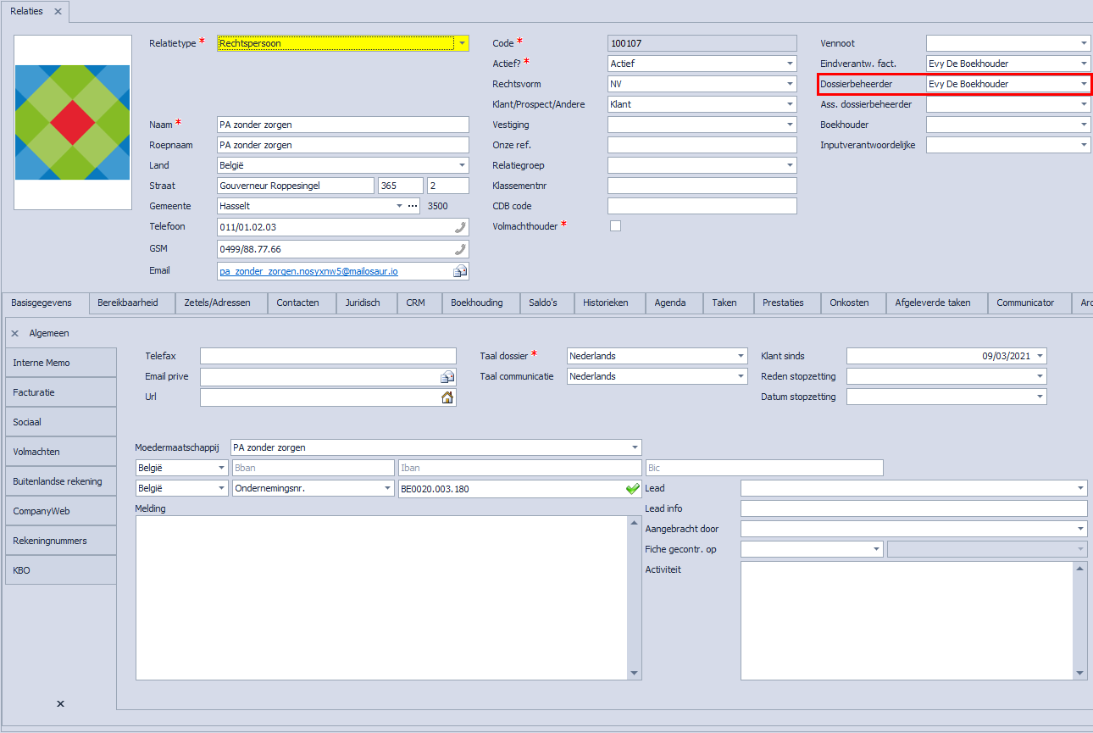Toggle the Volmachthouder checkbox
Screen dimensions: 1093x733
[615, 226]
